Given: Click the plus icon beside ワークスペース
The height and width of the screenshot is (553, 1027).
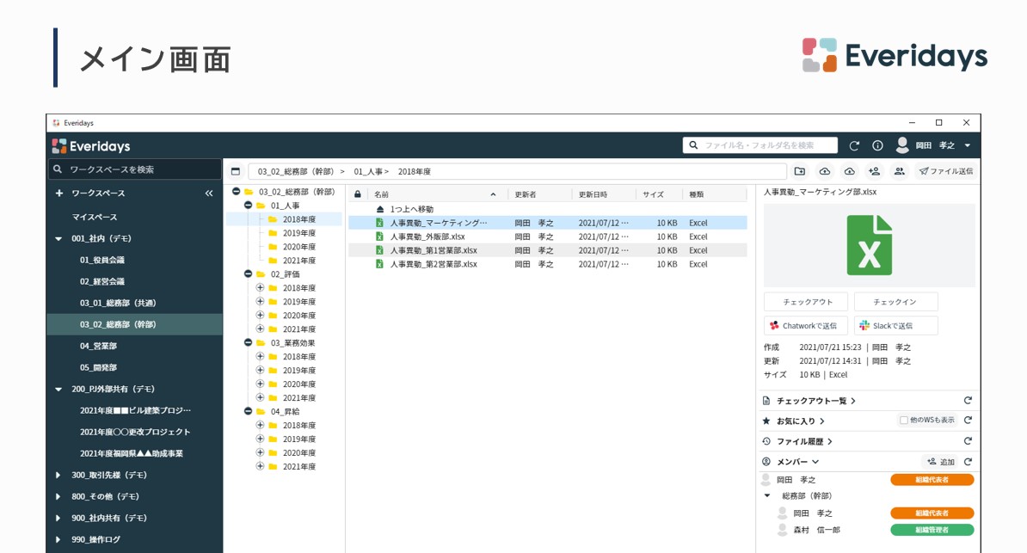Looking at the screenshot, I should (59, 194).
